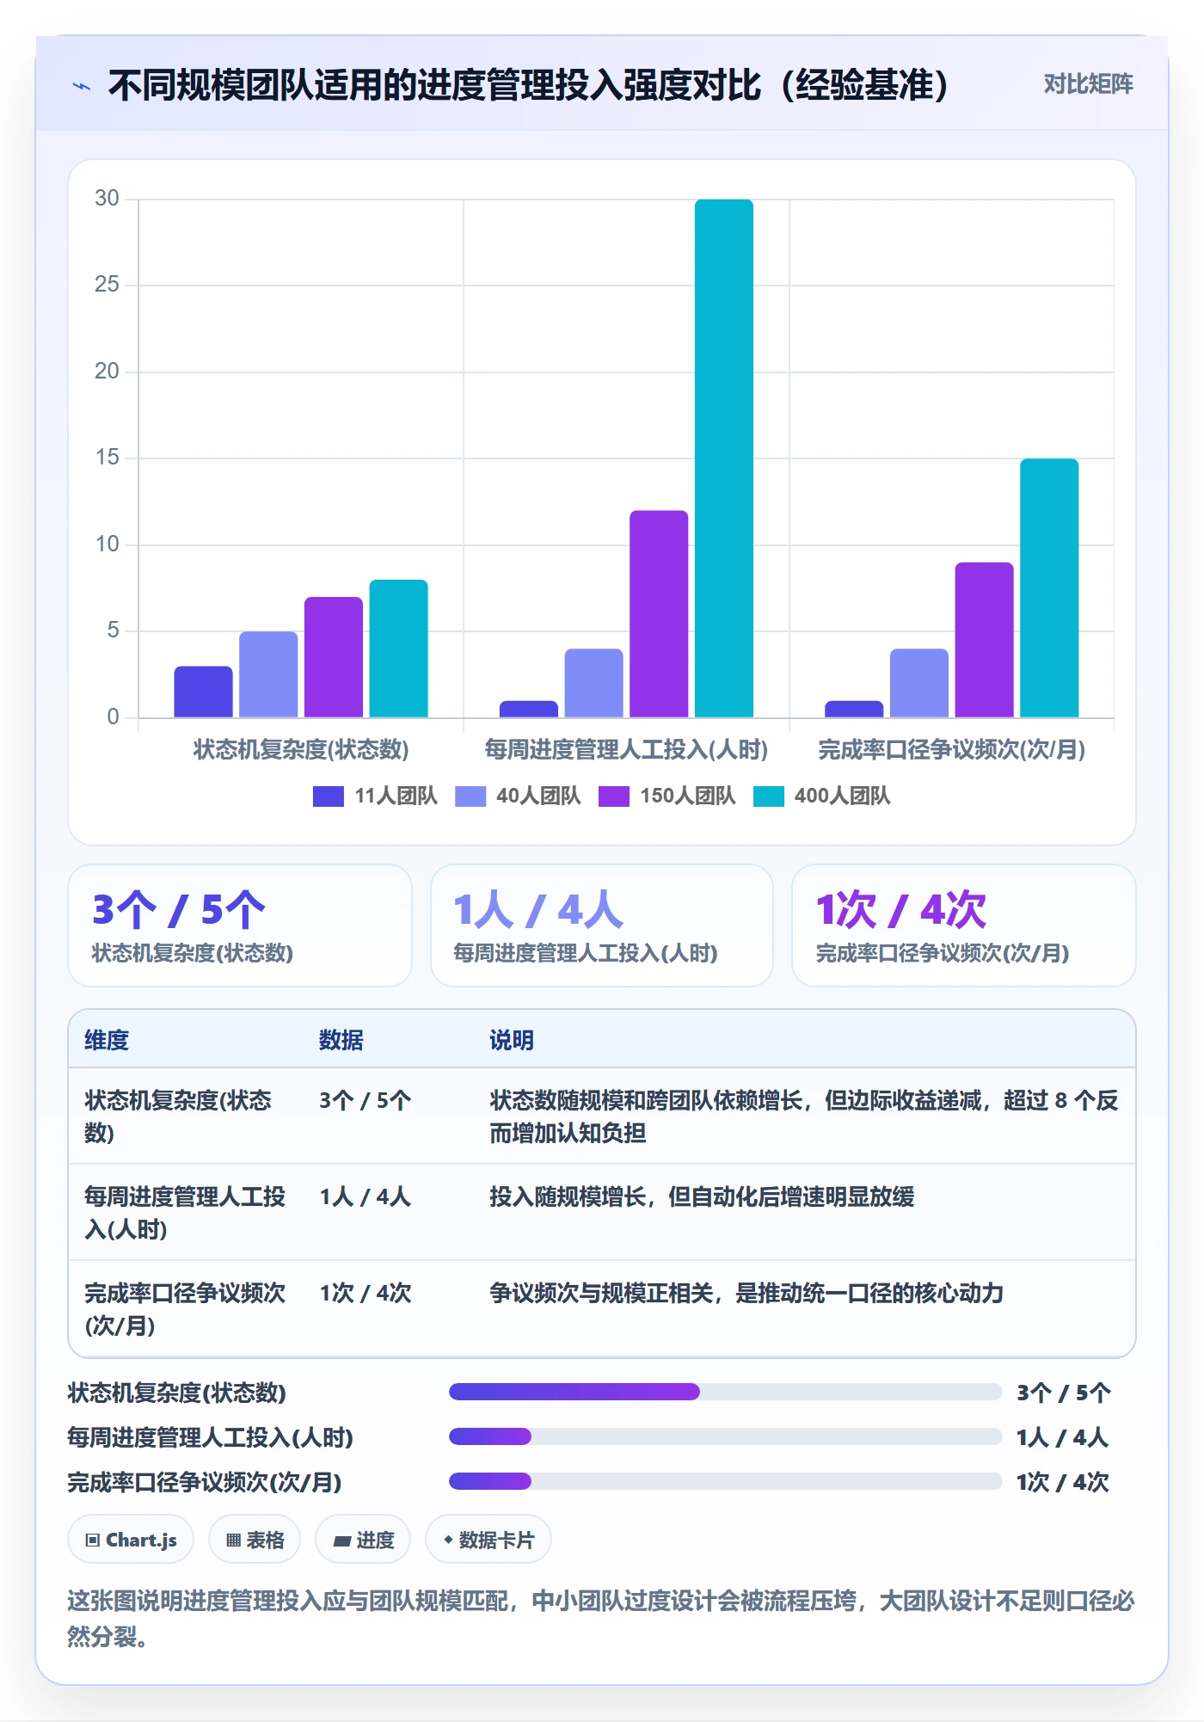Click the 数据卡片 tag chip

point(488,1540)
